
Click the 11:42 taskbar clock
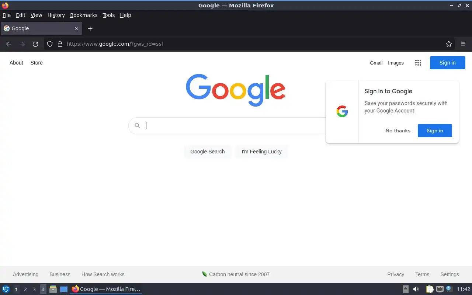click(464, 289)
